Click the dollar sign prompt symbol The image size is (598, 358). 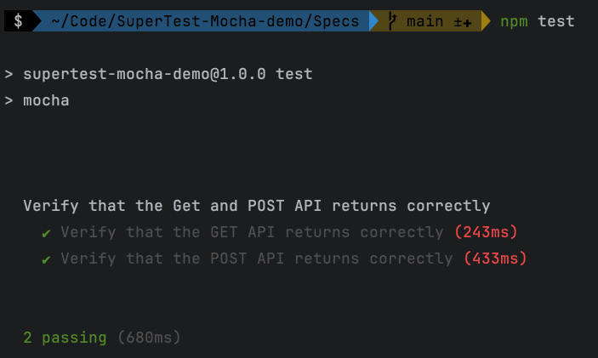18,21
